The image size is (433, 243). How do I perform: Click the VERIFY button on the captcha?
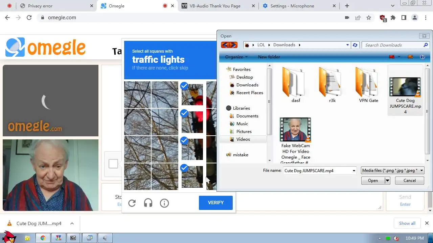point(216,202)
